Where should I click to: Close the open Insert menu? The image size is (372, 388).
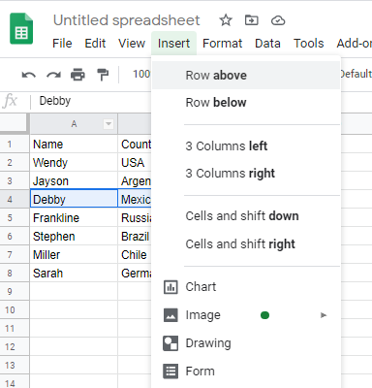coord(173,44)
